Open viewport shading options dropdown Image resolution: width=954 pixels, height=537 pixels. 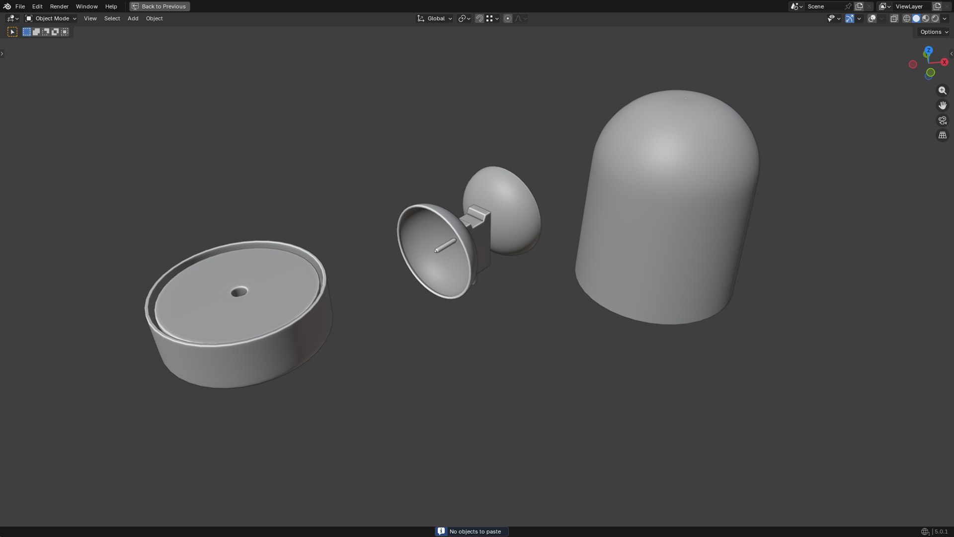click(945, 18)
